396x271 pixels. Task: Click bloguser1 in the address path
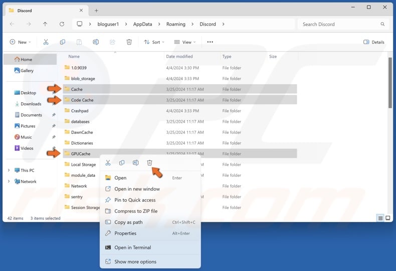[x=108, y=24]
